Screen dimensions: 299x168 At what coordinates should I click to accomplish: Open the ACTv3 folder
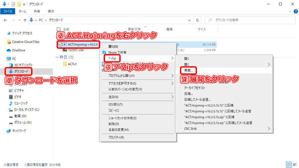(72, 64)
